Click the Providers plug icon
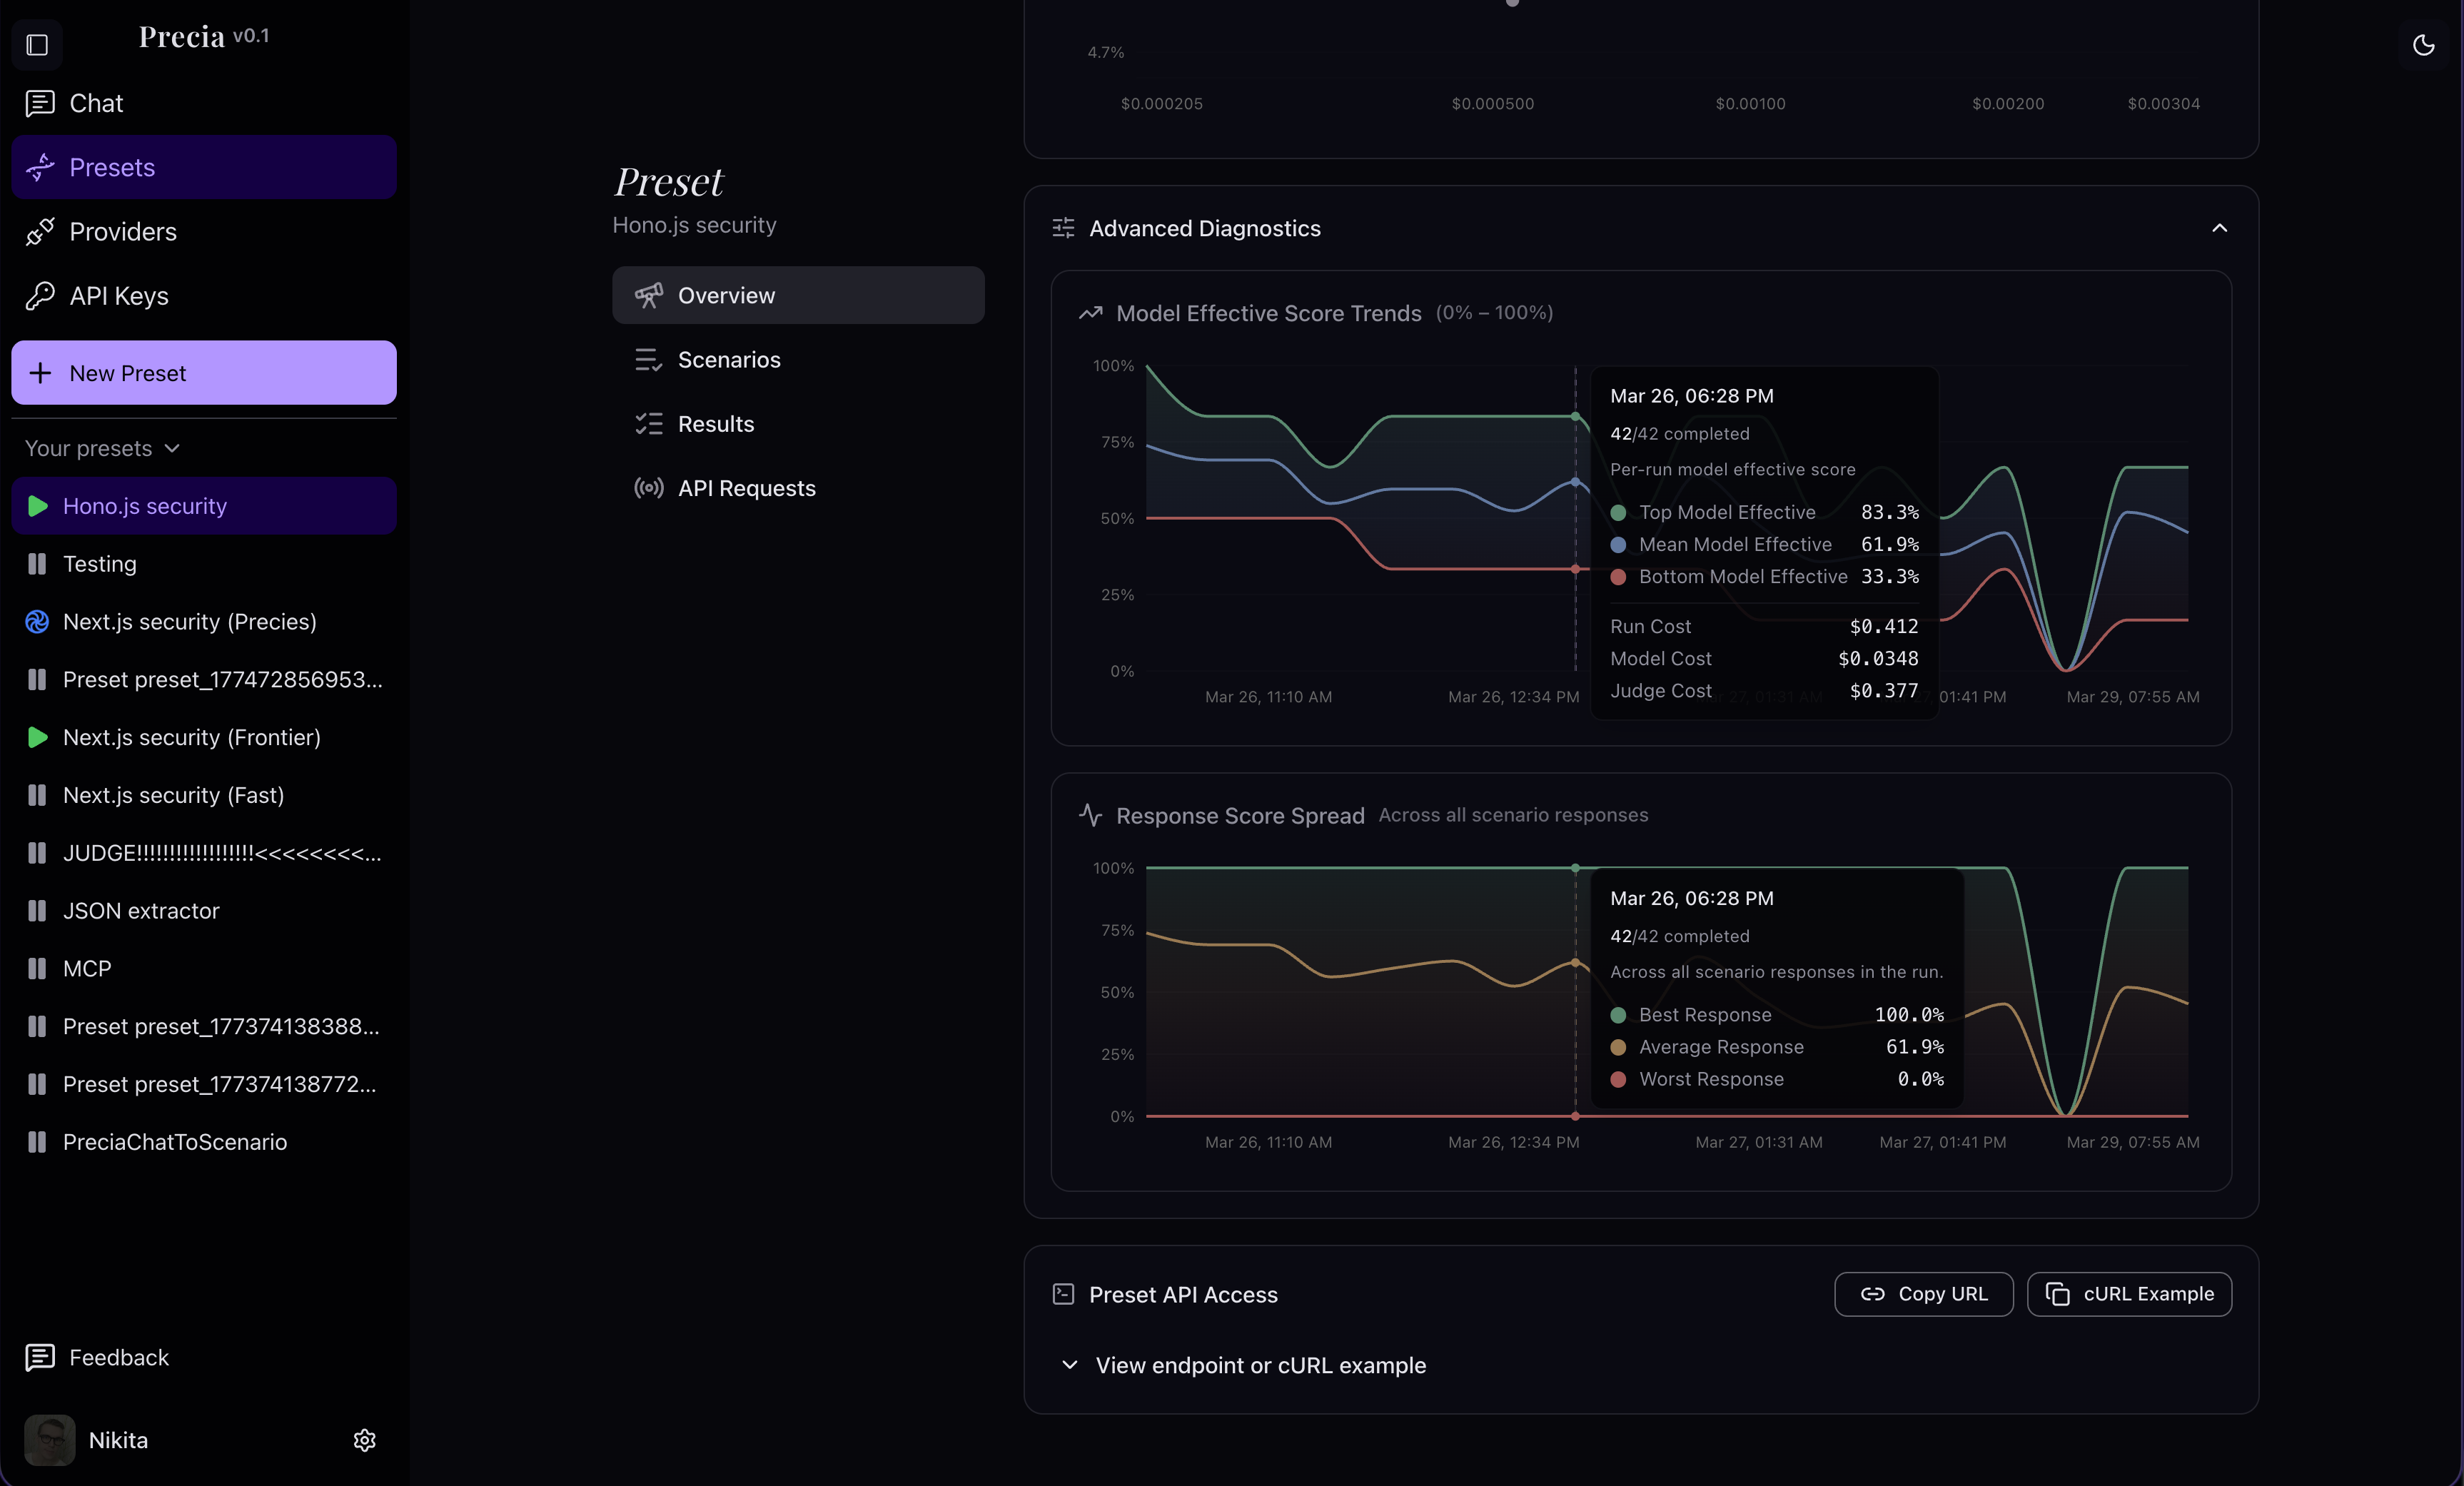The width and height of the screenshot is (2464, 1486). click(x=40, y=232)
